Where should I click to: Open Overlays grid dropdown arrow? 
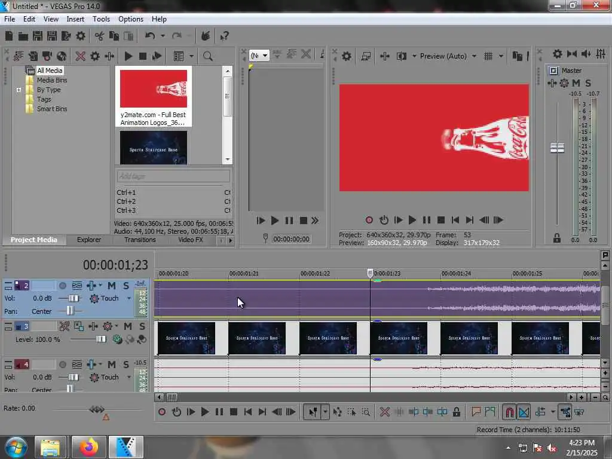click(501, 56)
